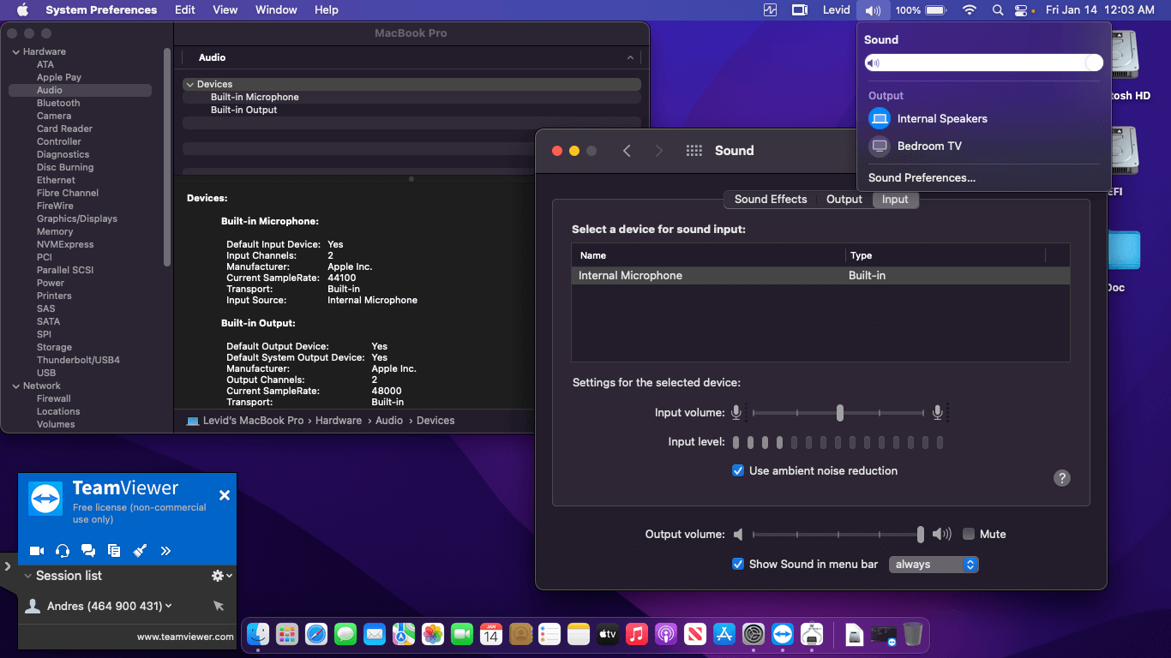Click the TeamViewer logo in the panel
Image resolution: width=1171 pixels, height=658 pixels.
pos(45,498)
